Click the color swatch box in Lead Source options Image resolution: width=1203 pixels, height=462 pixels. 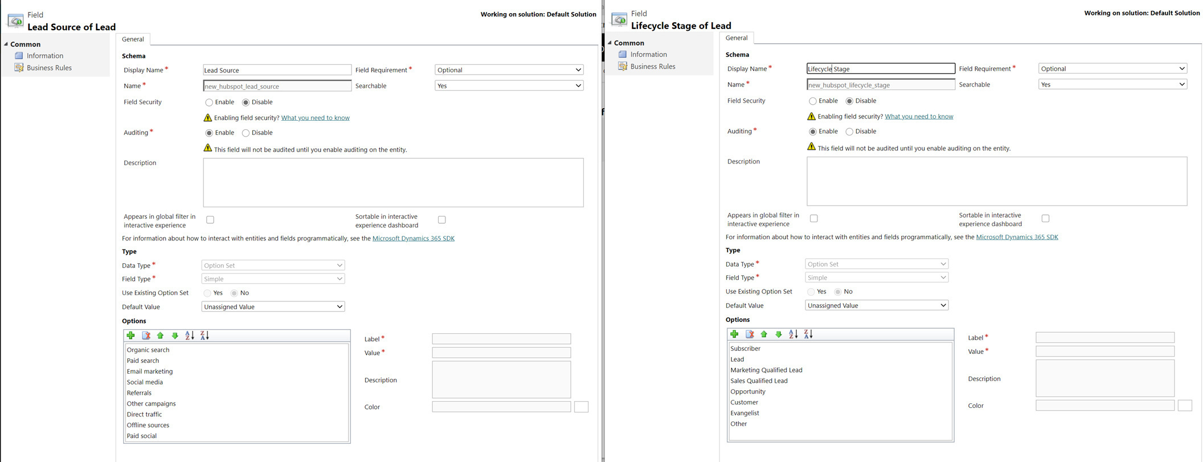582,407
